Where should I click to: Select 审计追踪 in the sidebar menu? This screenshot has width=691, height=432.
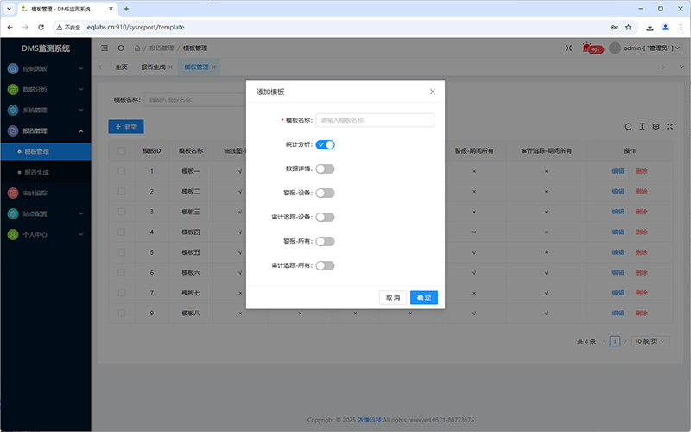(x=35, y=193)
